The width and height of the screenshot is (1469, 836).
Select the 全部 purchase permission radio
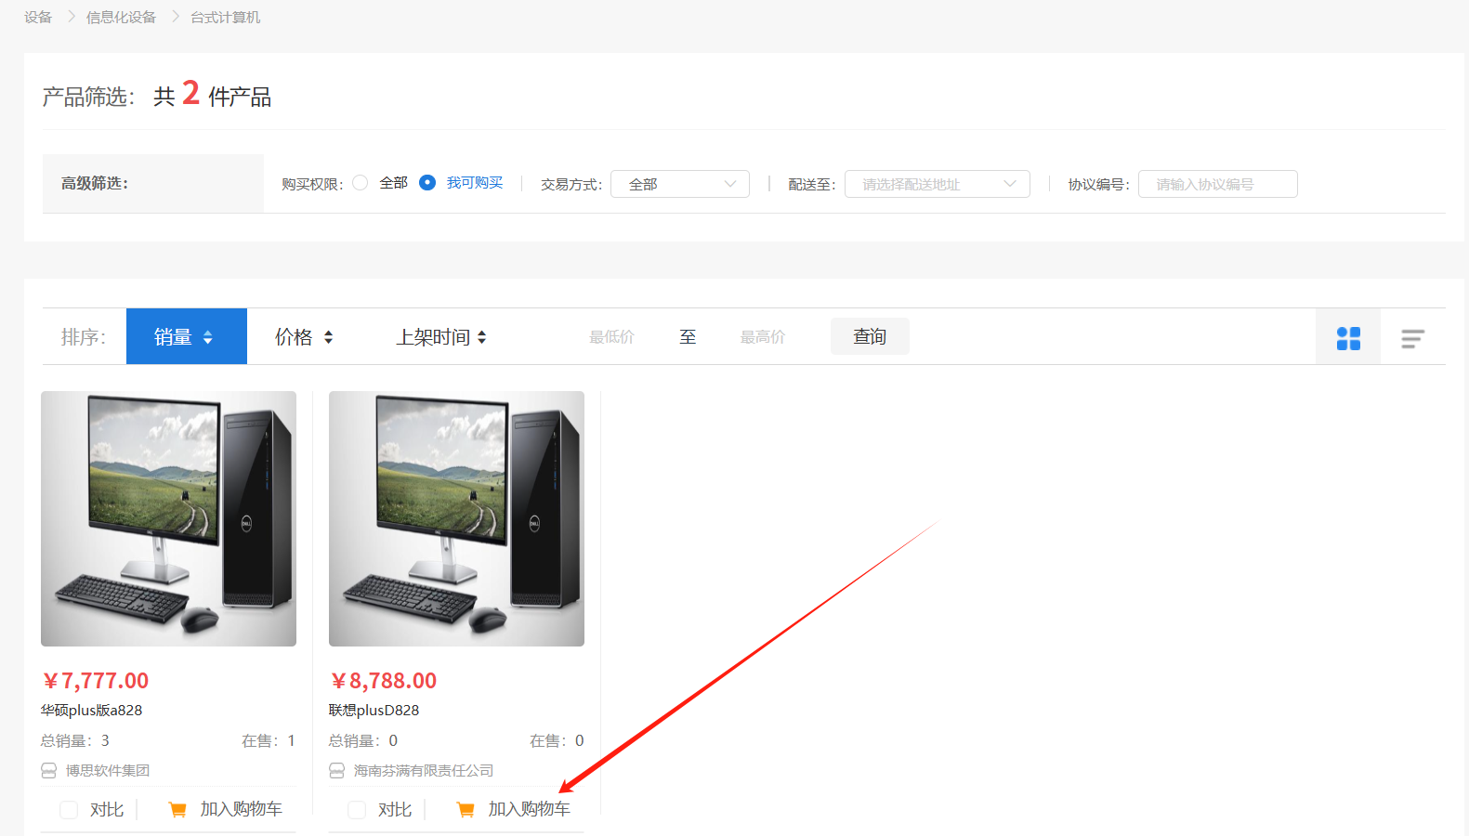[x=361, y=183]
